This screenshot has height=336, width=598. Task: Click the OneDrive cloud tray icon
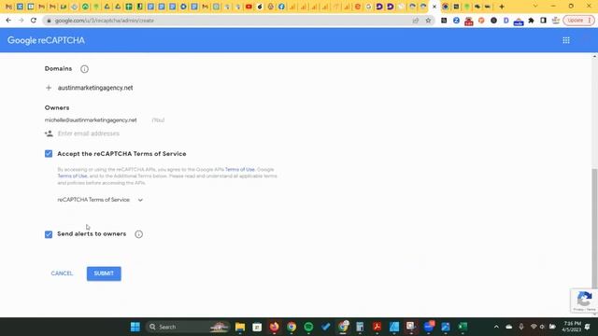(x=508, y=327)
